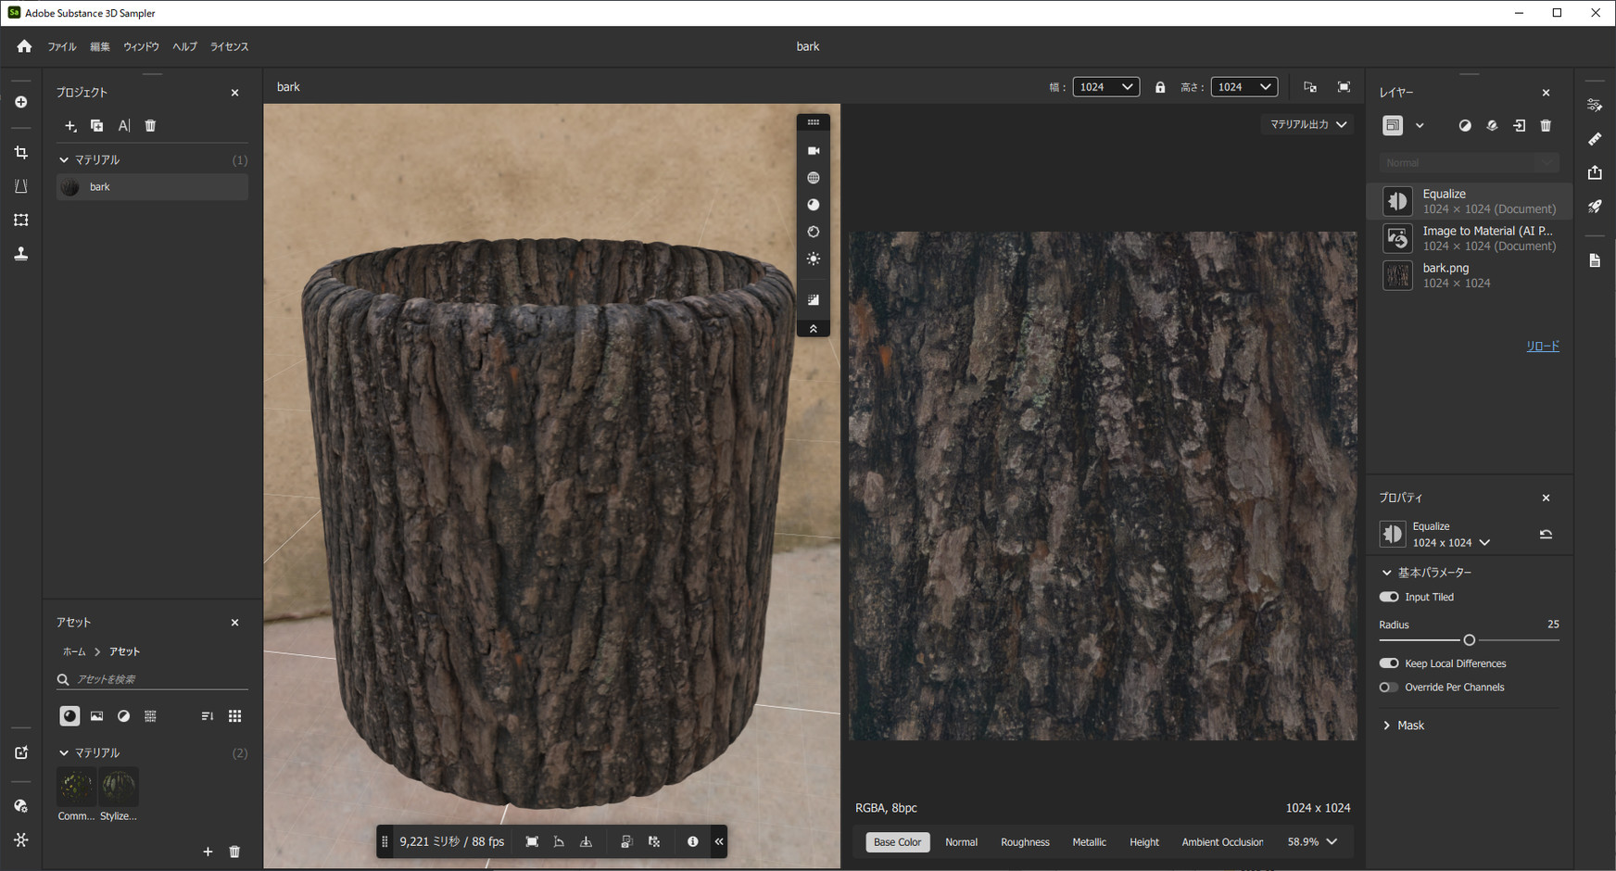Image resolution: width=1616 pixels, height=871 pixels.
Task: Click the asset search field
Action: coord(152,679)
